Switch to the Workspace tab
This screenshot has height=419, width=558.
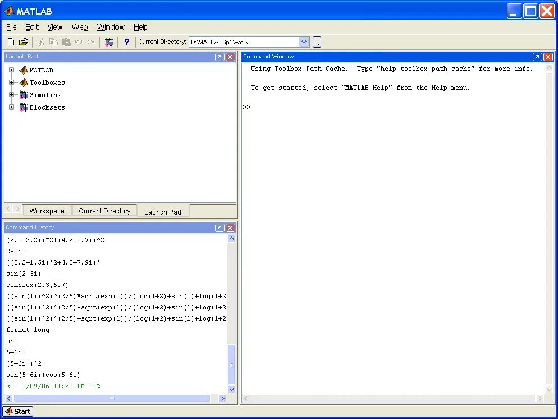47,211
